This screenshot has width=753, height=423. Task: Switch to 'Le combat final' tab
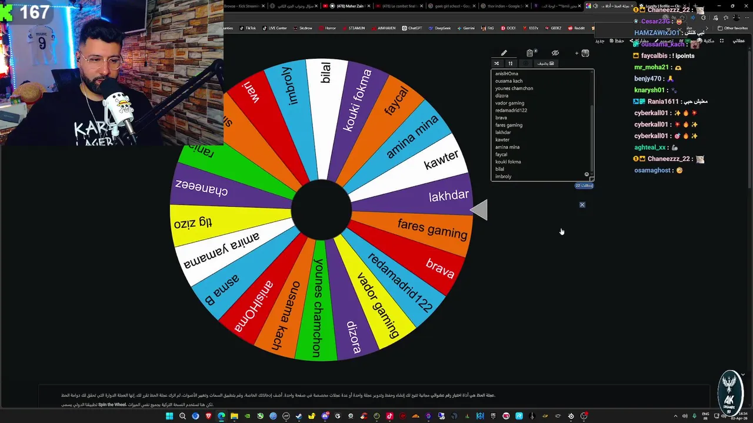pyautogui.click(x=399, y=6)
